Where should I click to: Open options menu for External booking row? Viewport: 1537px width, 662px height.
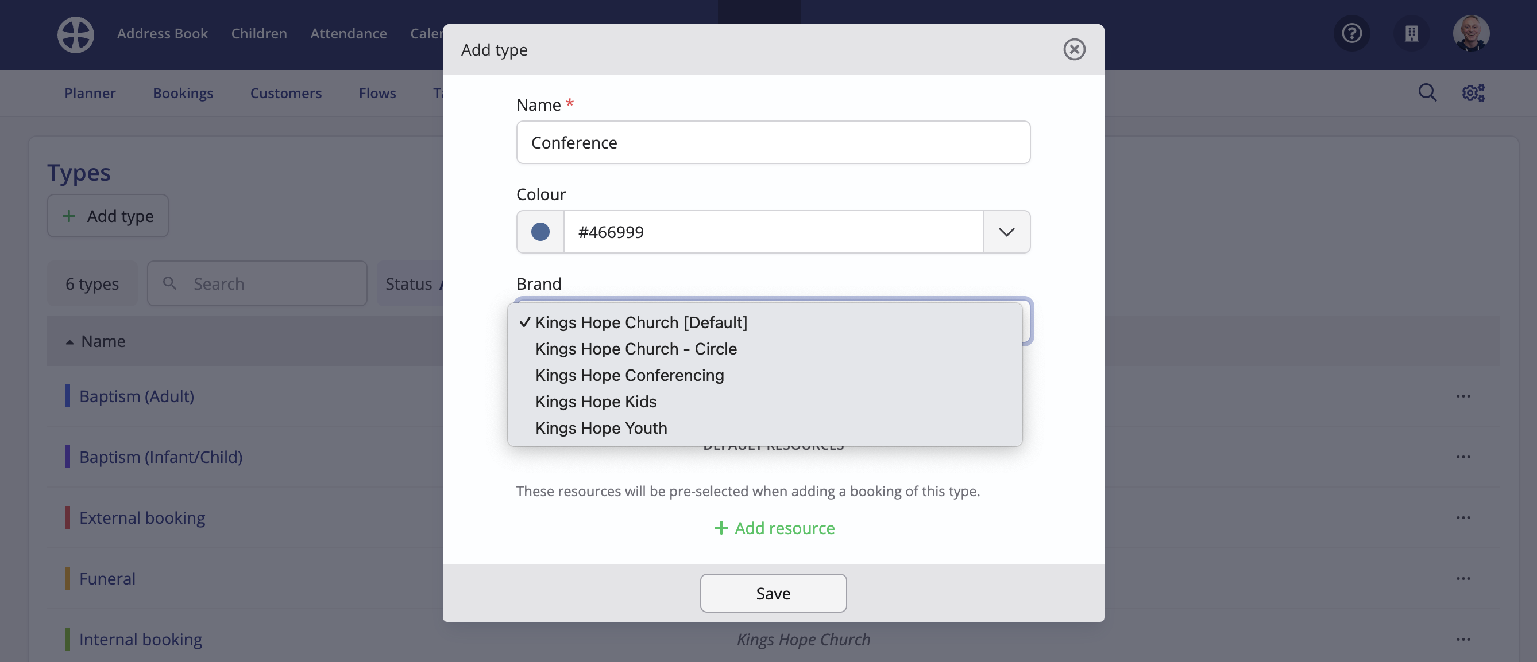(1463, 517)
